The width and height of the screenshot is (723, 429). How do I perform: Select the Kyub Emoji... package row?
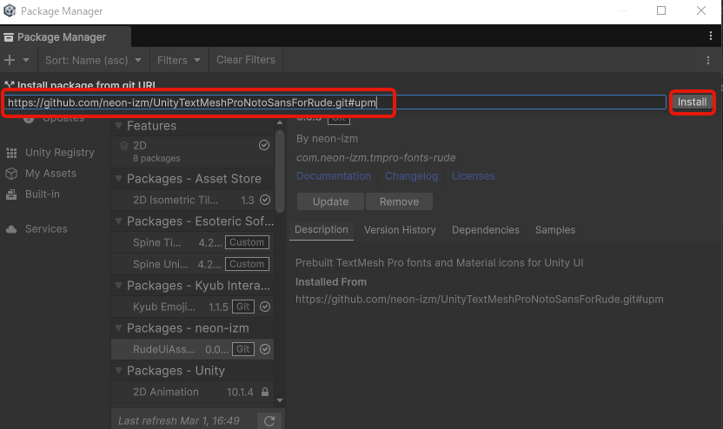tap(193, 307)
